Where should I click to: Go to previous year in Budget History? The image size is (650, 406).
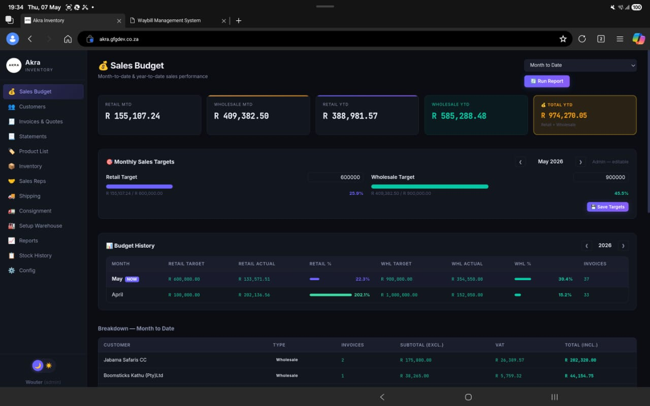pyautogui.click(x=587, y=246)
